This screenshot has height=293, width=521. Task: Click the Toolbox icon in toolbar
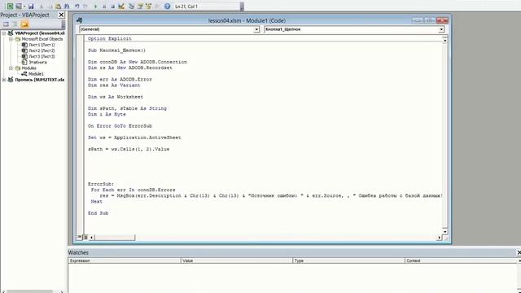[x=157, y=7]
